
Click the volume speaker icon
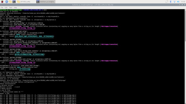[x=178, y=2]
